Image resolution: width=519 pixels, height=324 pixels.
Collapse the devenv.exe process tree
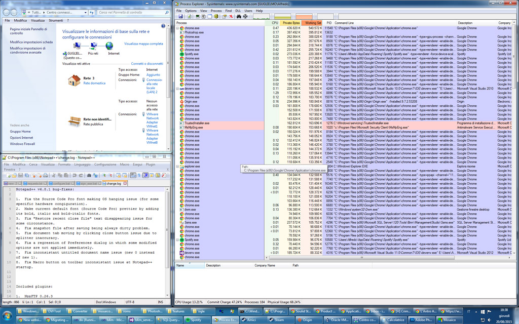177,89
